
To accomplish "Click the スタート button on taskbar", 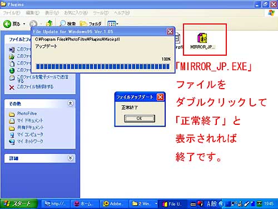I will pyautogui.click(x=18, y=204).
